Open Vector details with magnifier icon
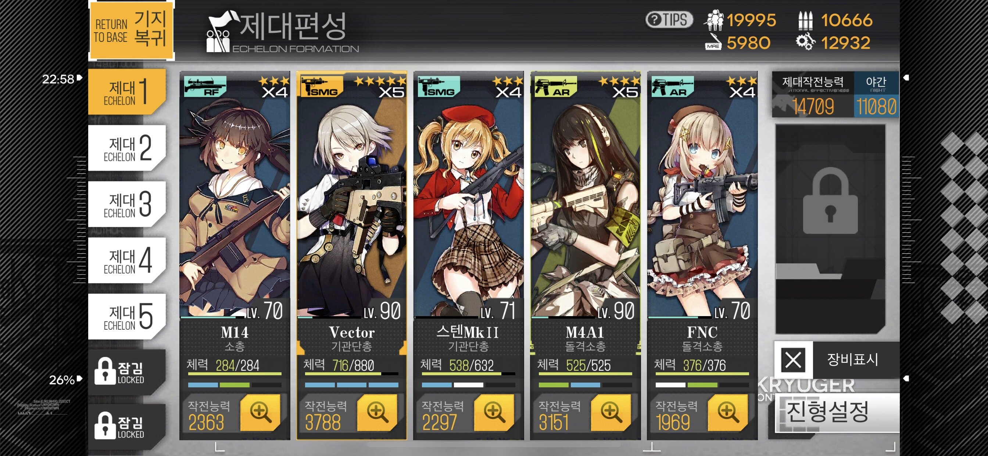This screenshot has width=988, height=456. click(x=377, y=413)
